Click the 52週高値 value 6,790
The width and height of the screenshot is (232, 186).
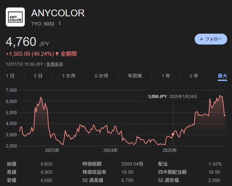pos(127,180)
